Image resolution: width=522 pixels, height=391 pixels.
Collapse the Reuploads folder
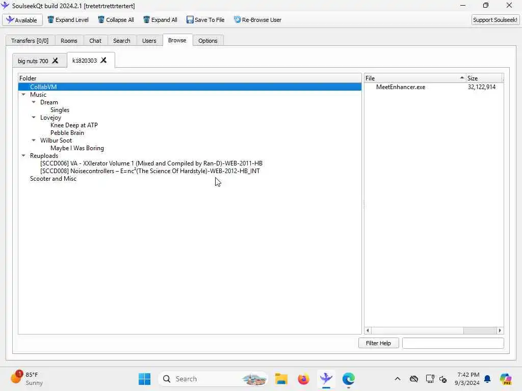[x=23, y=156]
